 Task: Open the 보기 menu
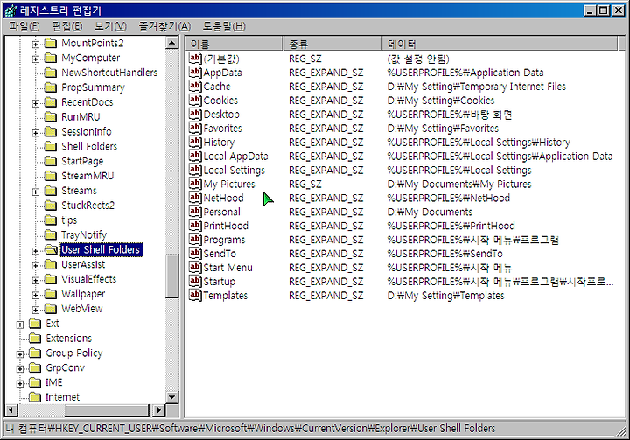(110, 26)
